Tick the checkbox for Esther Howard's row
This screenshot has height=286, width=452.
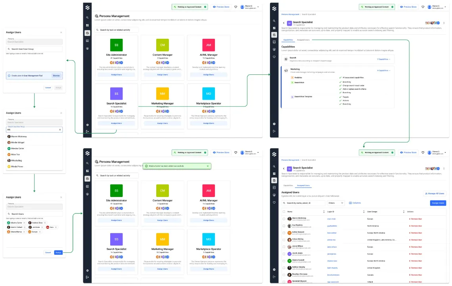pyautogui.click(x=284, y=233)
